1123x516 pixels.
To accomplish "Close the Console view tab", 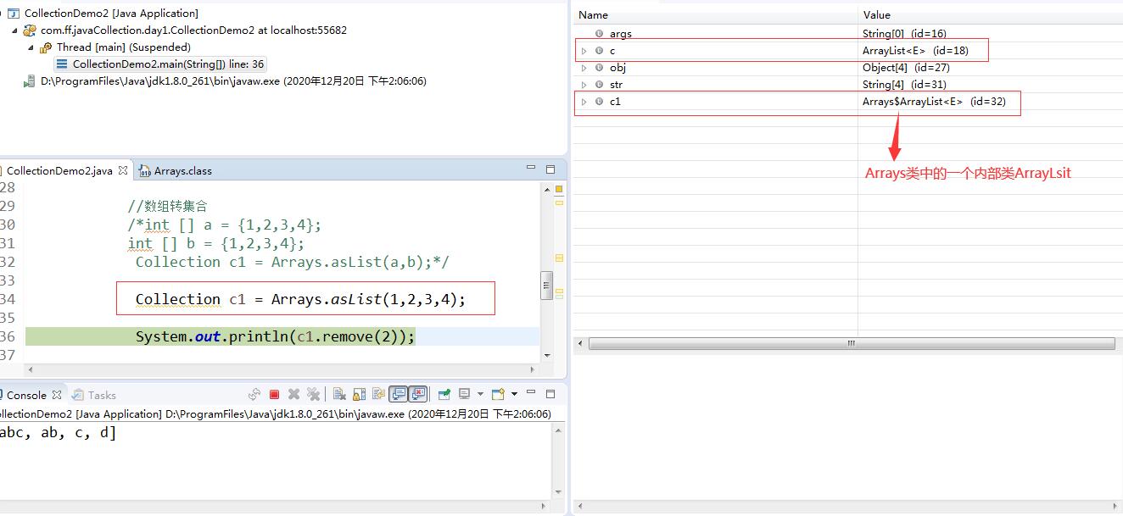I will click(57, 395).
